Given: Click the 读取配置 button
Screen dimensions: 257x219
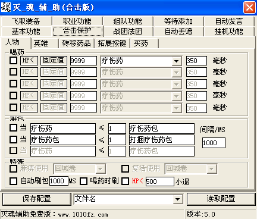Looking at the screenshot, I should click(221, 199).
